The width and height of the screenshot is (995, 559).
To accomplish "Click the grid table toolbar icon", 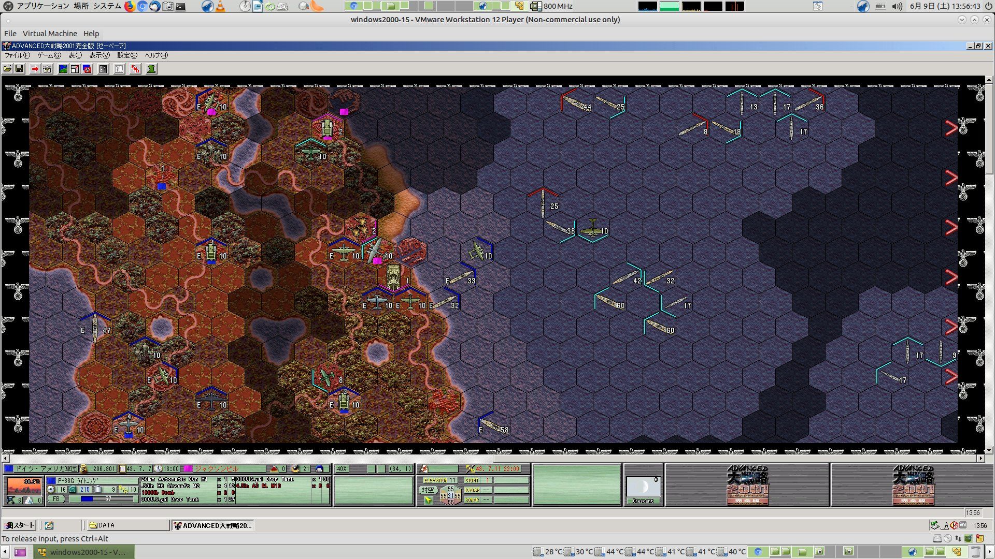I will pyautogui.click(x=103, y=69).
